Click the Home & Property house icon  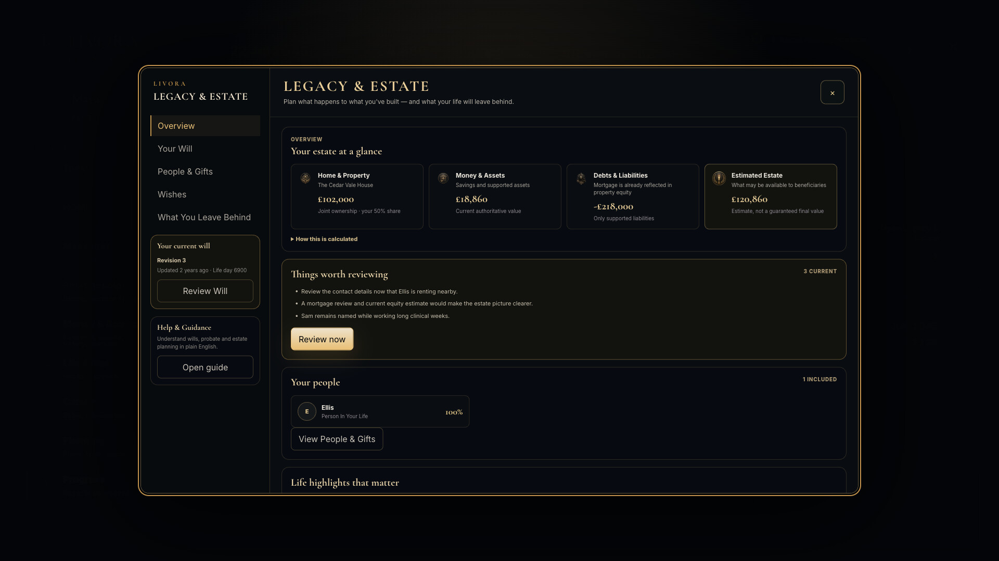(x=305, y=178)
